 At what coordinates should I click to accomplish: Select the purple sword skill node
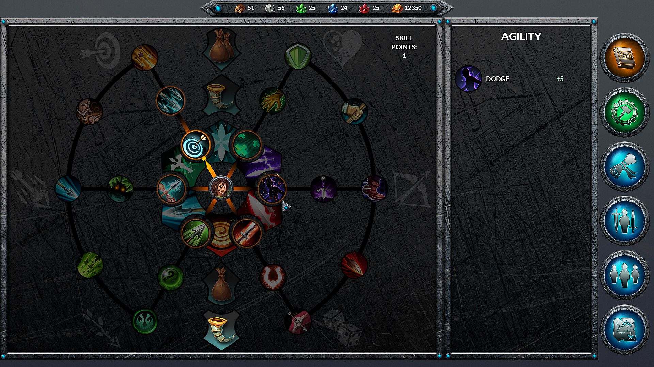[323, 189]
